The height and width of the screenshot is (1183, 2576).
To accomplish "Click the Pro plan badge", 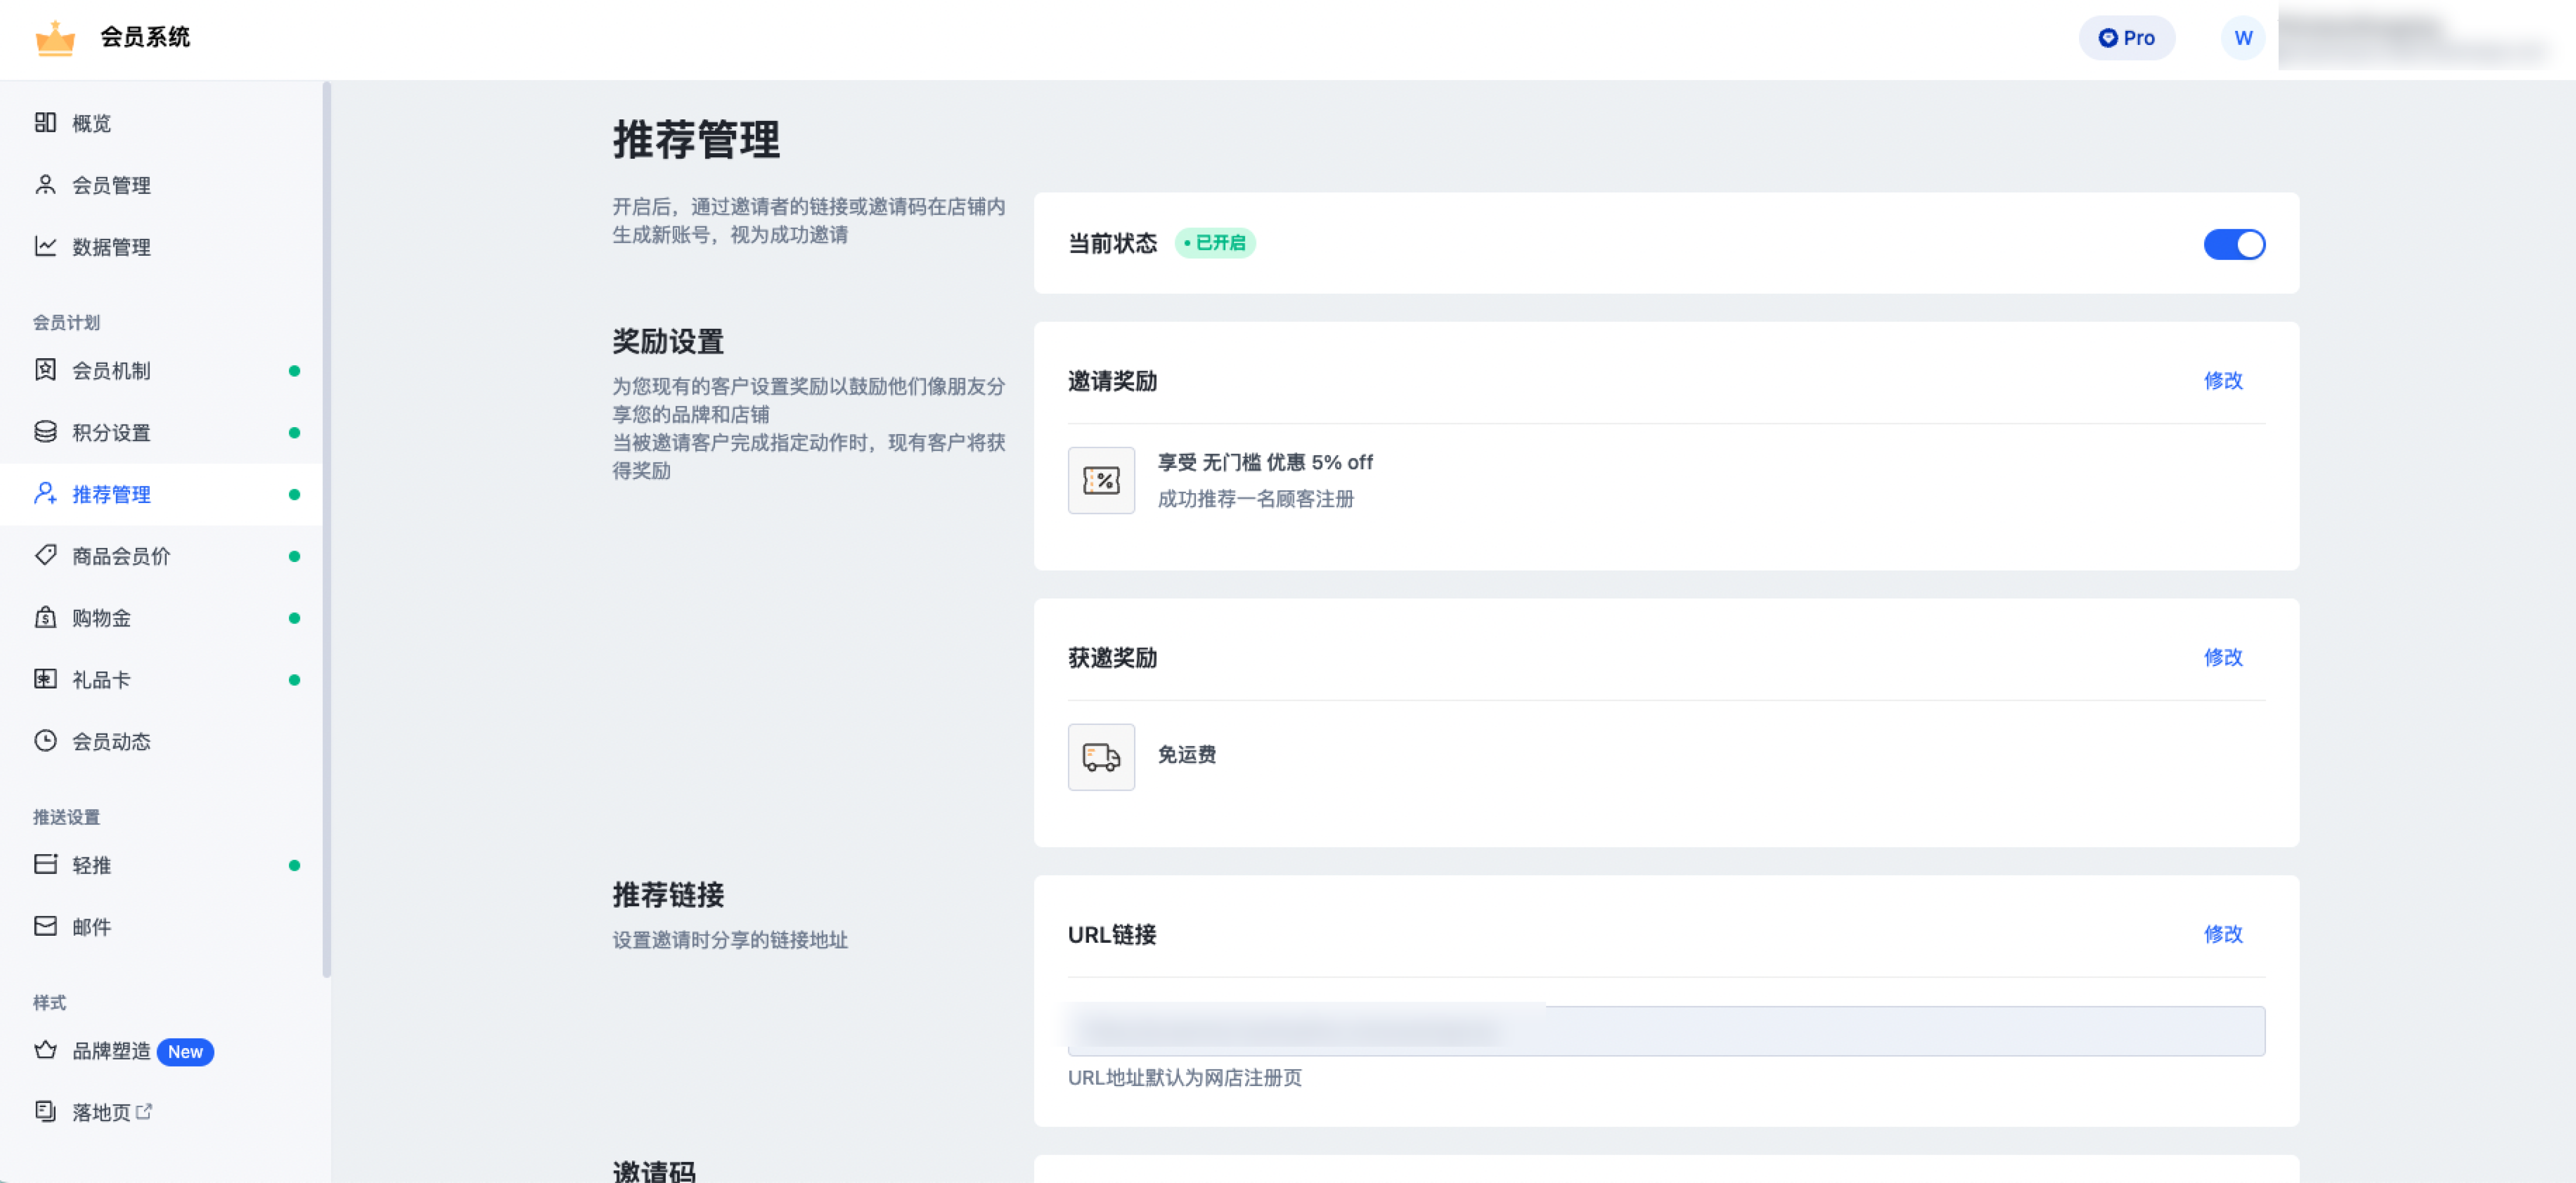I will pyautogui.click(x=2126, y=38).
